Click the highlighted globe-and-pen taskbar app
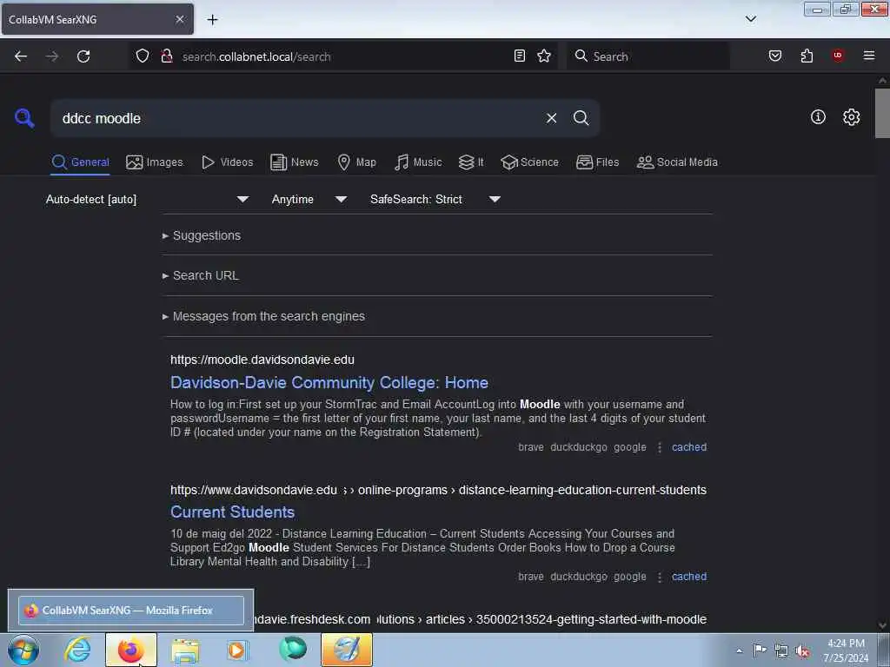The width and height of the screenshot is (890, 667). [347, 650]
